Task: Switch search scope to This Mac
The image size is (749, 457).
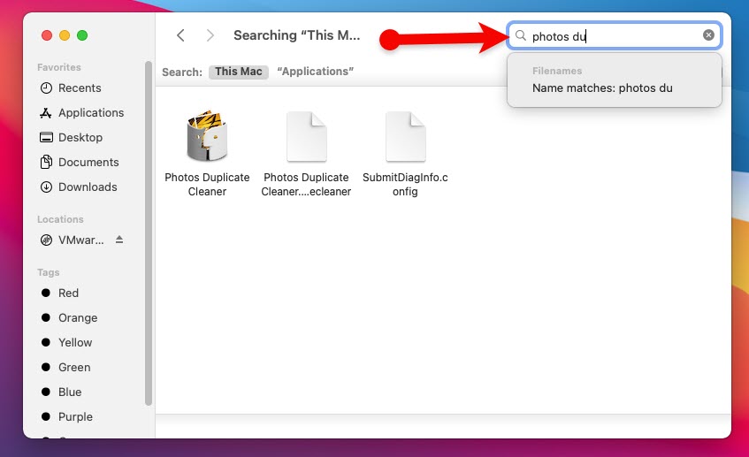Action: click(239, 72)
